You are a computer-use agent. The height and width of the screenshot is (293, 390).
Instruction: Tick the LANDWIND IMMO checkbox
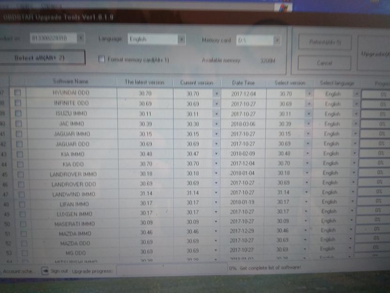pos(22,194)
